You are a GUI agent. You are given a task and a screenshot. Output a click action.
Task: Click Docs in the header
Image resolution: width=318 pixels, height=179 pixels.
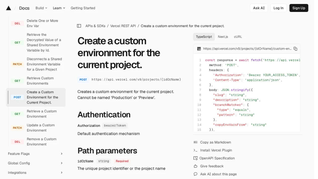24,8
